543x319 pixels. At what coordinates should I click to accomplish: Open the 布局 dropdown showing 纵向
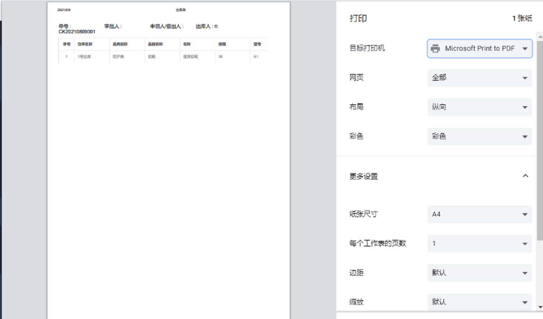click(480, 107)
